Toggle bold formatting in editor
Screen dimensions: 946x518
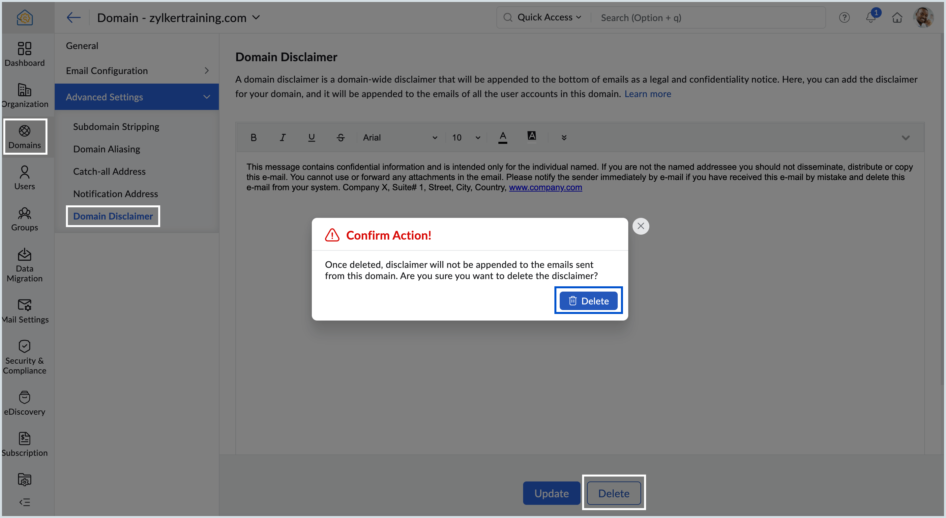coord(253,138)
